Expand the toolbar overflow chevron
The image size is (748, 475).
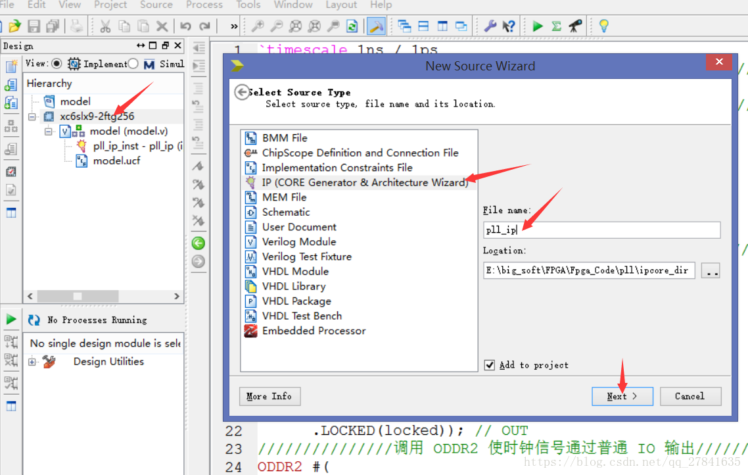click(234, 26)
